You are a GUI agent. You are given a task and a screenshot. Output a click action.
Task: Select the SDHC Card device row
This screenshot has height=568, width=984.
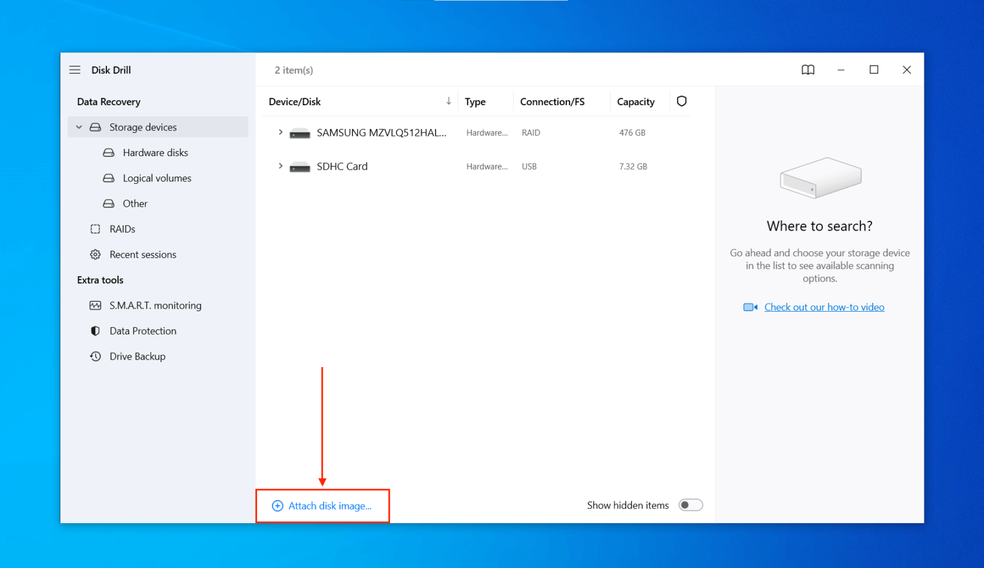(342, 166)
